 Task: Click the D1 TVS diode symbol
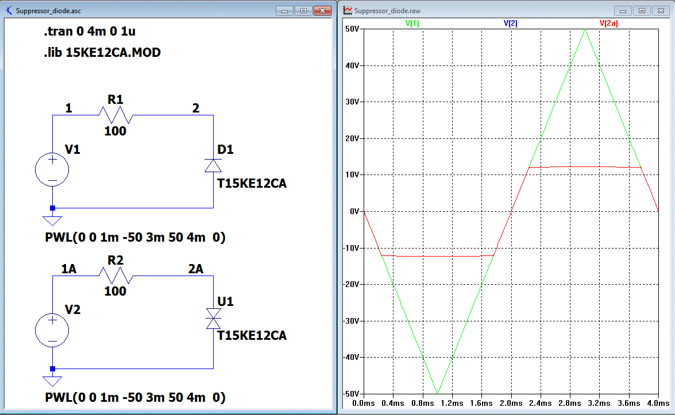tap(213, 165)
